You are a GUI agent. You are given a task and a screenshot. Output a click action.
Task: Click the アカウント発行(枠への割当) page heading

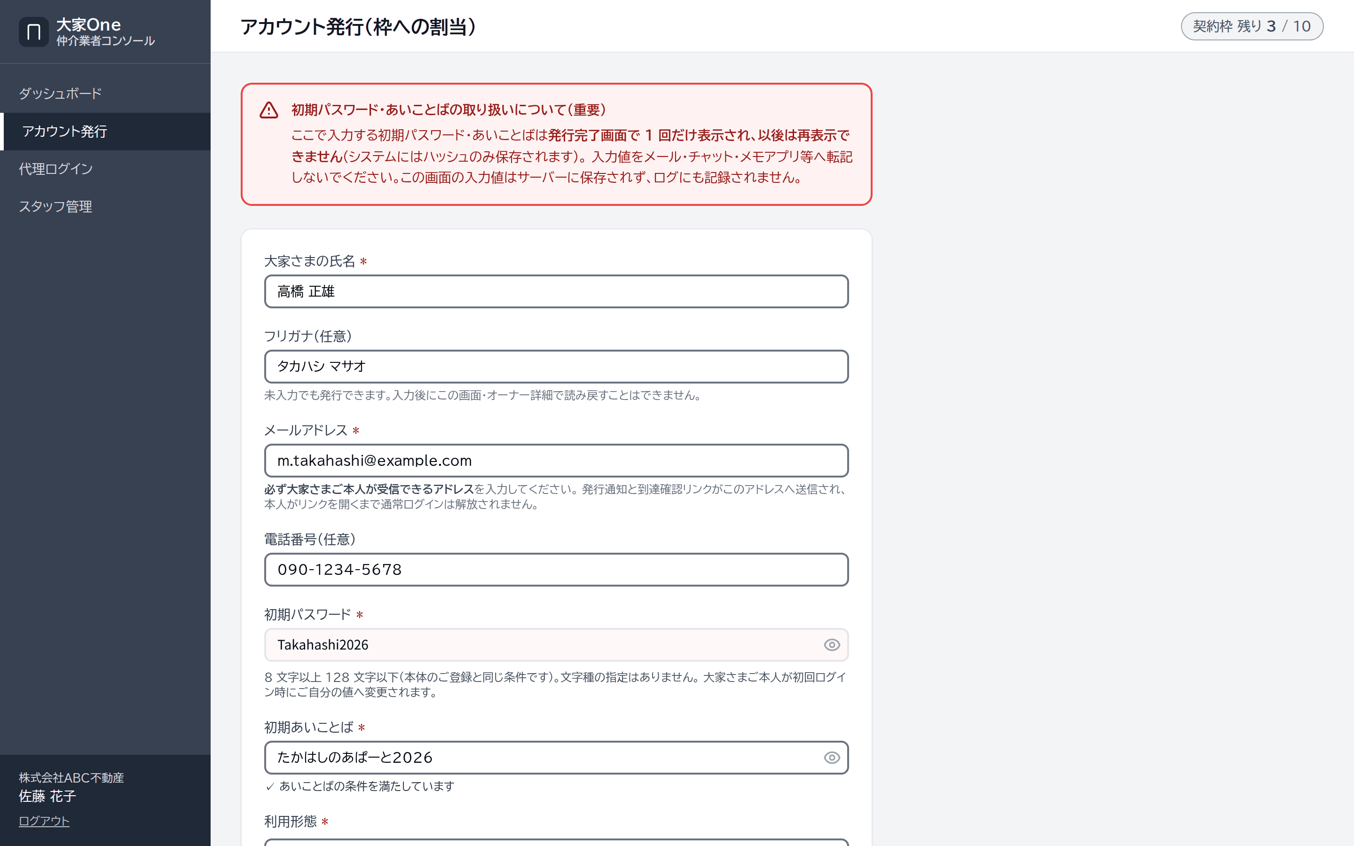coord(358,26)
